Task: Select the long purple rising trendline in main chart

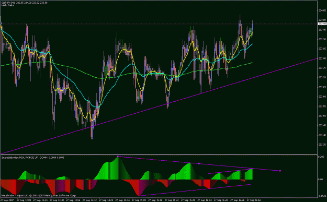Action: coord(159,106)
